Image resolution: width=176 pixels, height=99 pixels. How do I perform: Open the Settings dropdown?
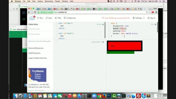(x=139, y=18)
